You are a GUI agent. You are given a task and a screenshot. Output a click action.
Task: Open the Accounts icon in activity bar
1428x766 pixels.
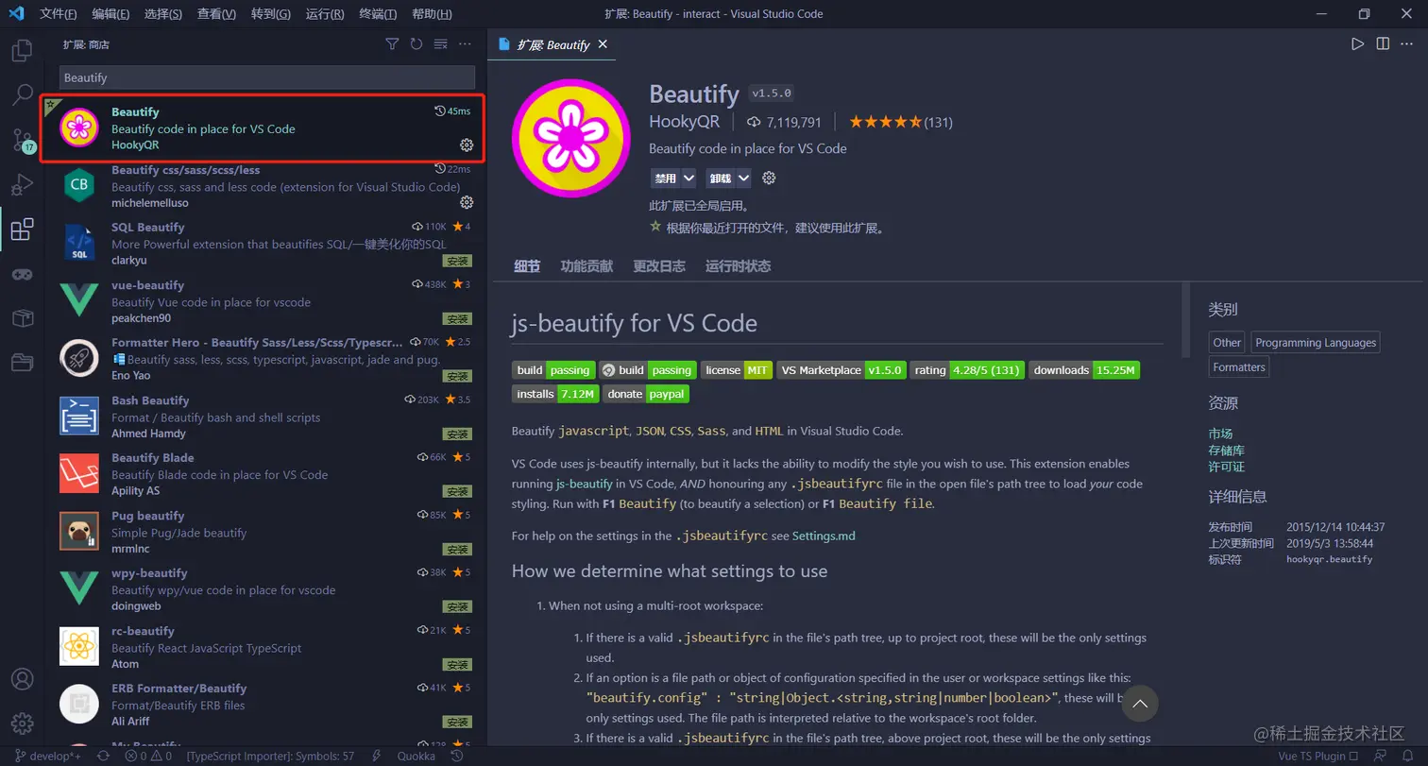(22, 680)
